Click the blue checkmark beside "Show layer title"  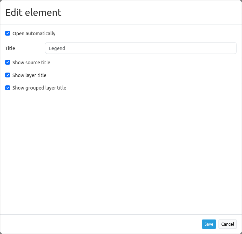pyautogui.click(x=8, y=75)
